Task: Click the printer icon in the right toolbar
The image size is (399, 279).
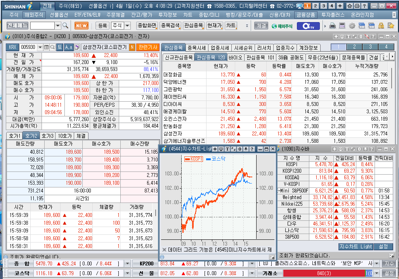Action: tap(332, 26)
